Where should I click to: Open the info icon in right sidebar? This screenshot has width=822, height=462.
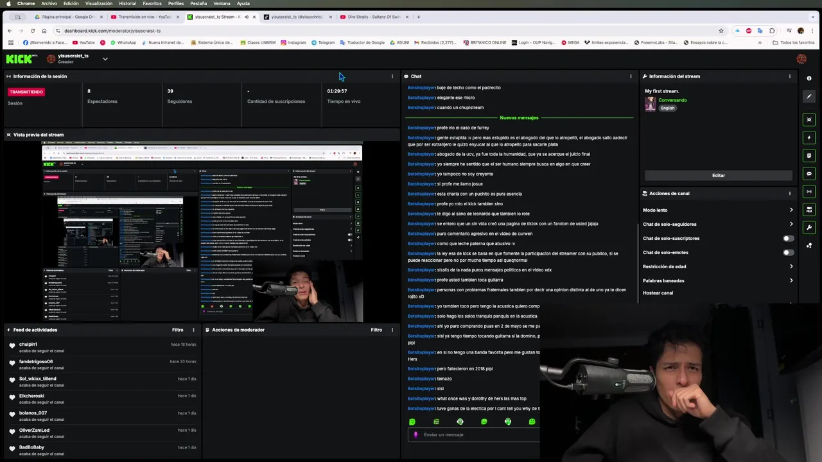(809, 78)
